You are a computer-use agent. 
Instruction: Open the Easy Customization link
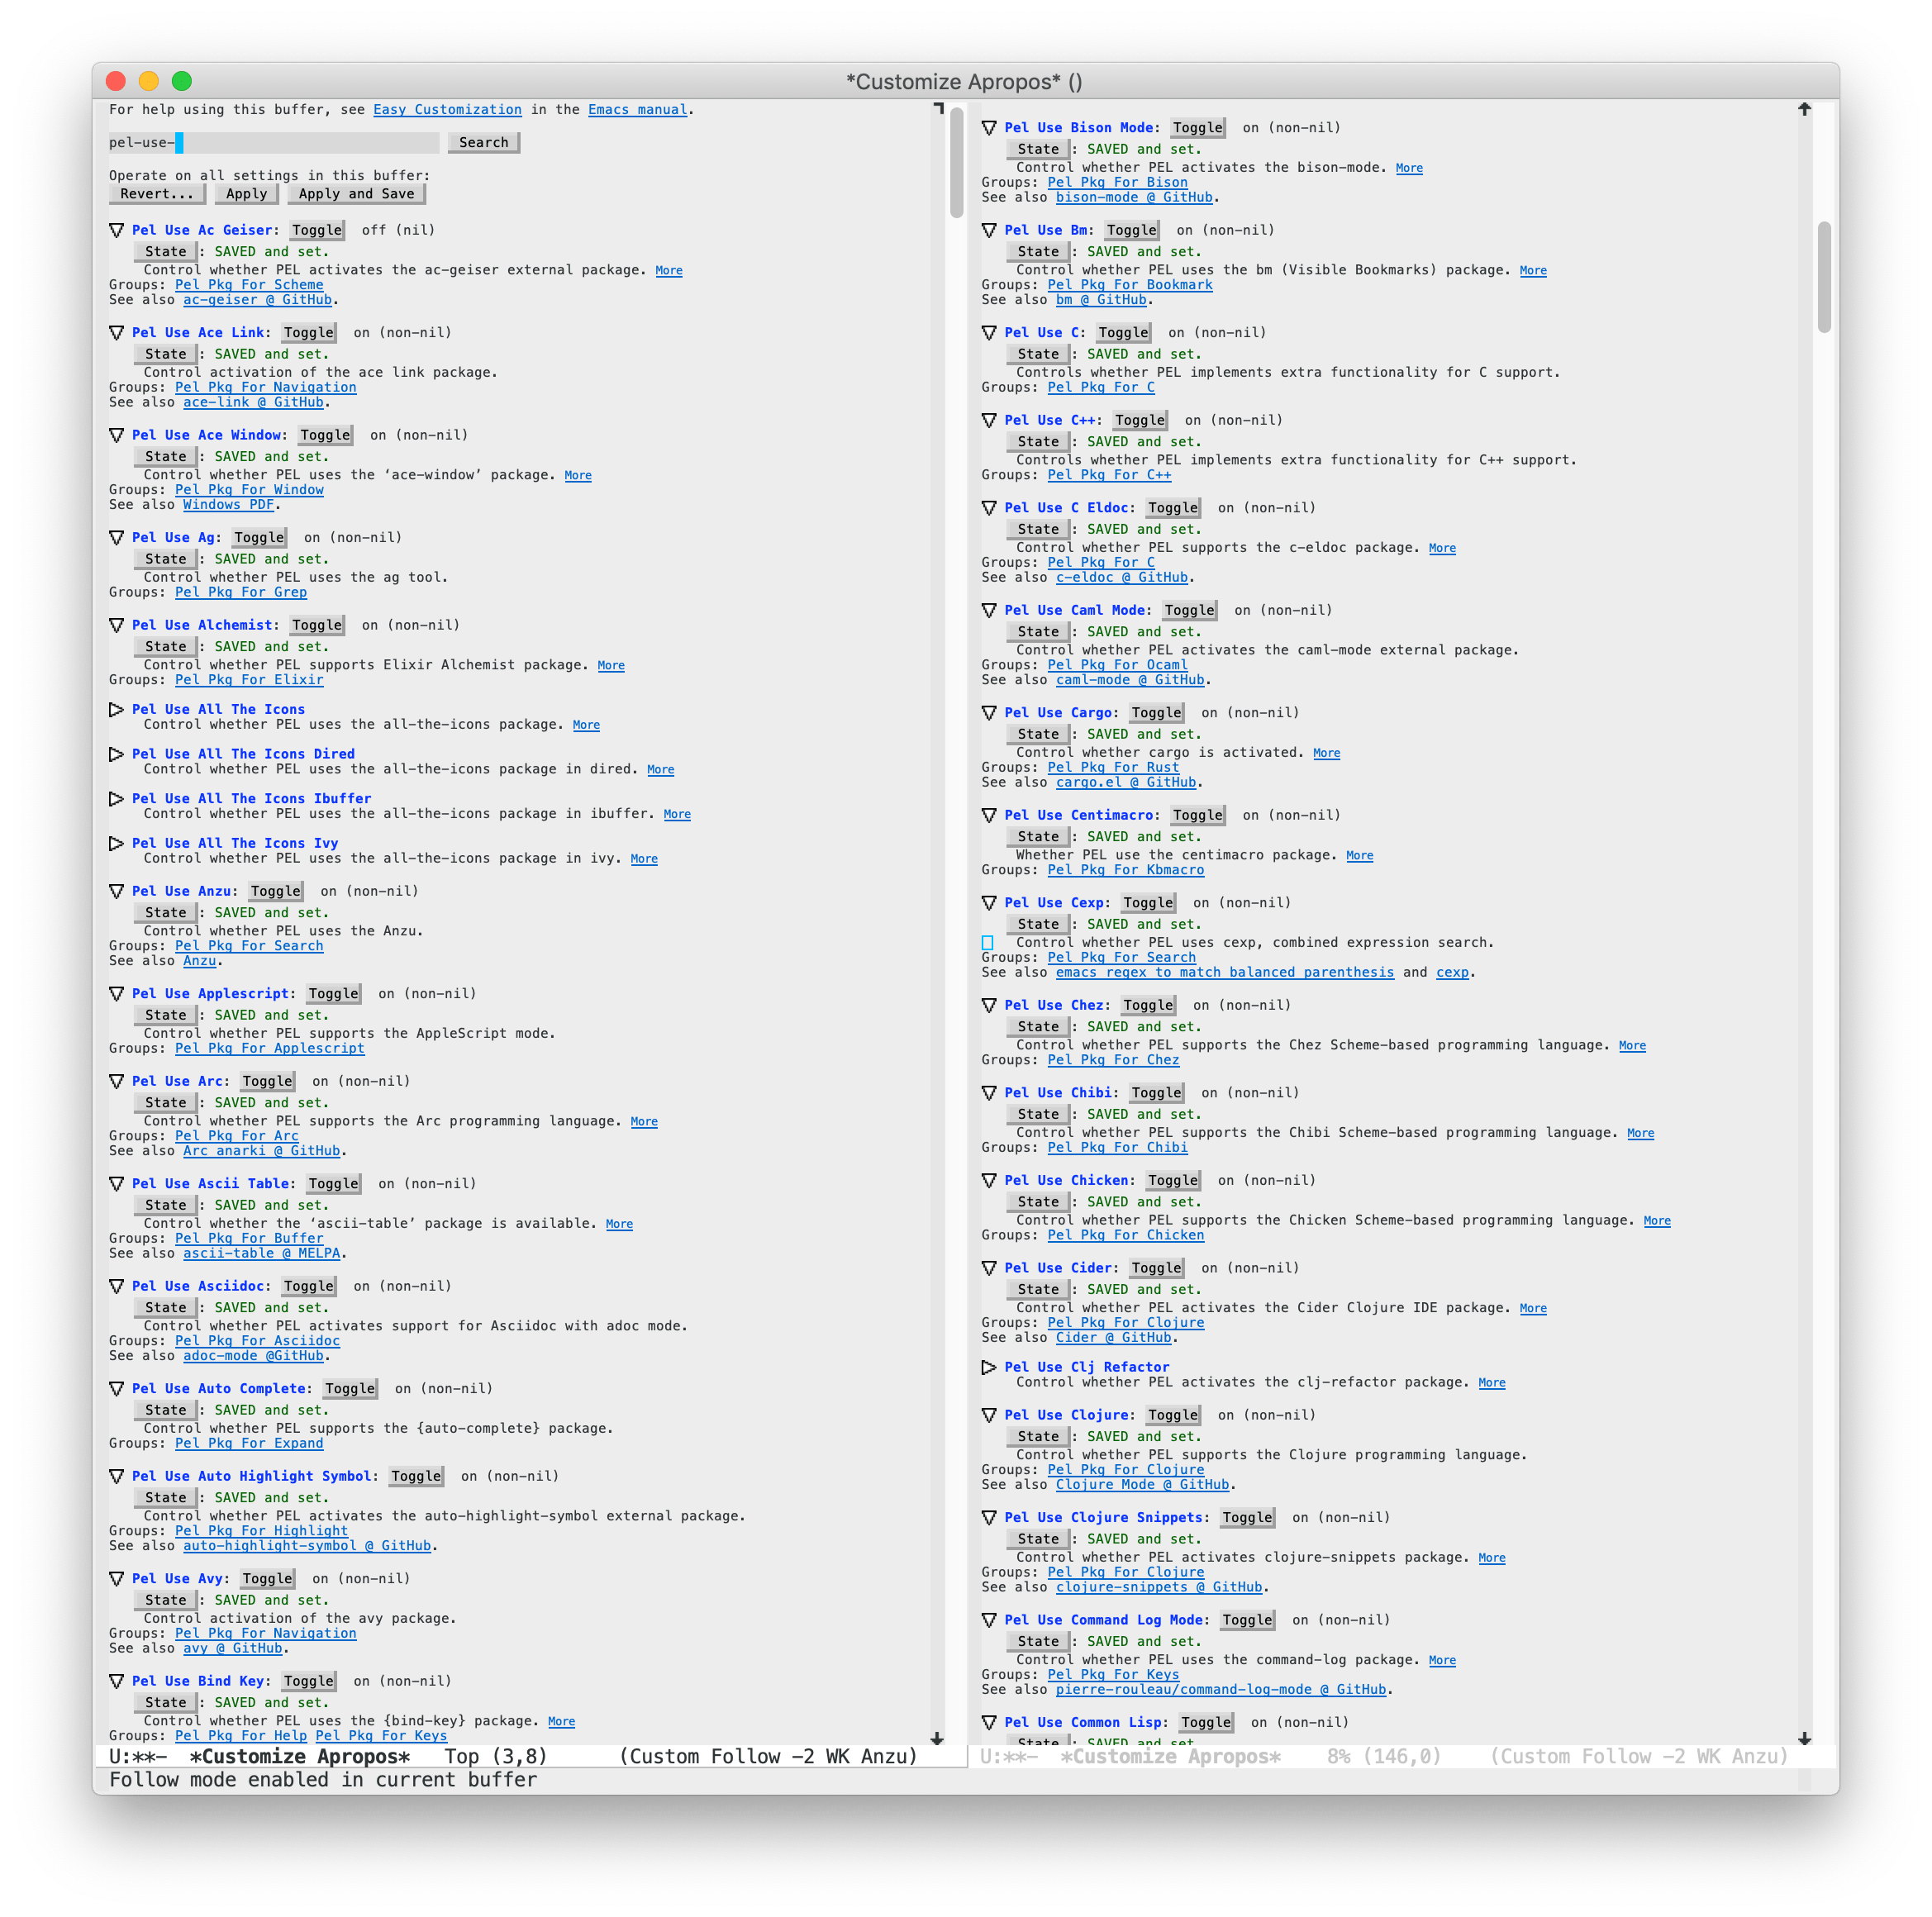coord(447,110)
